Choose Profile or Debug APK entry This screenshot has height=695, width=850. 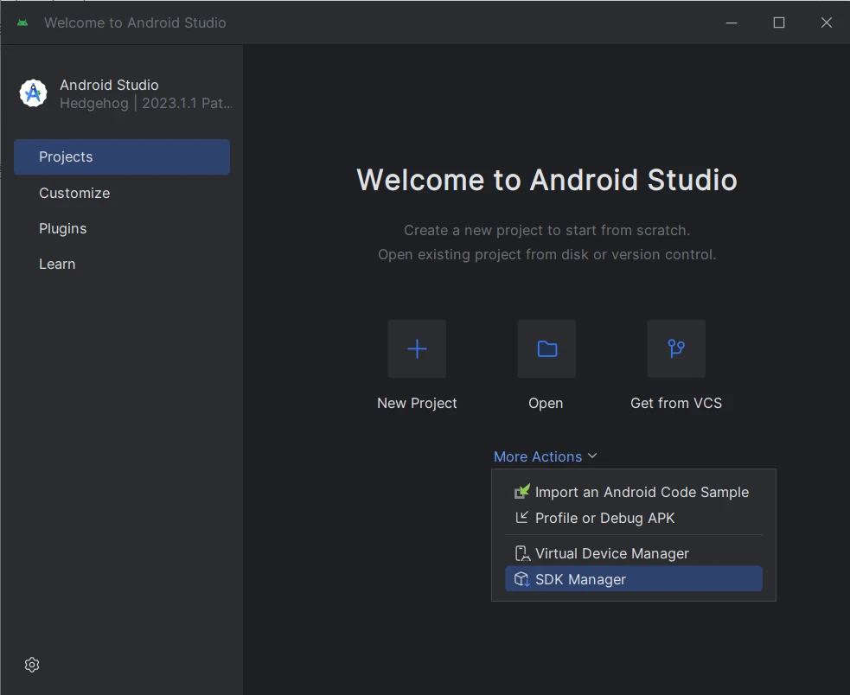(x=604, y=518)
